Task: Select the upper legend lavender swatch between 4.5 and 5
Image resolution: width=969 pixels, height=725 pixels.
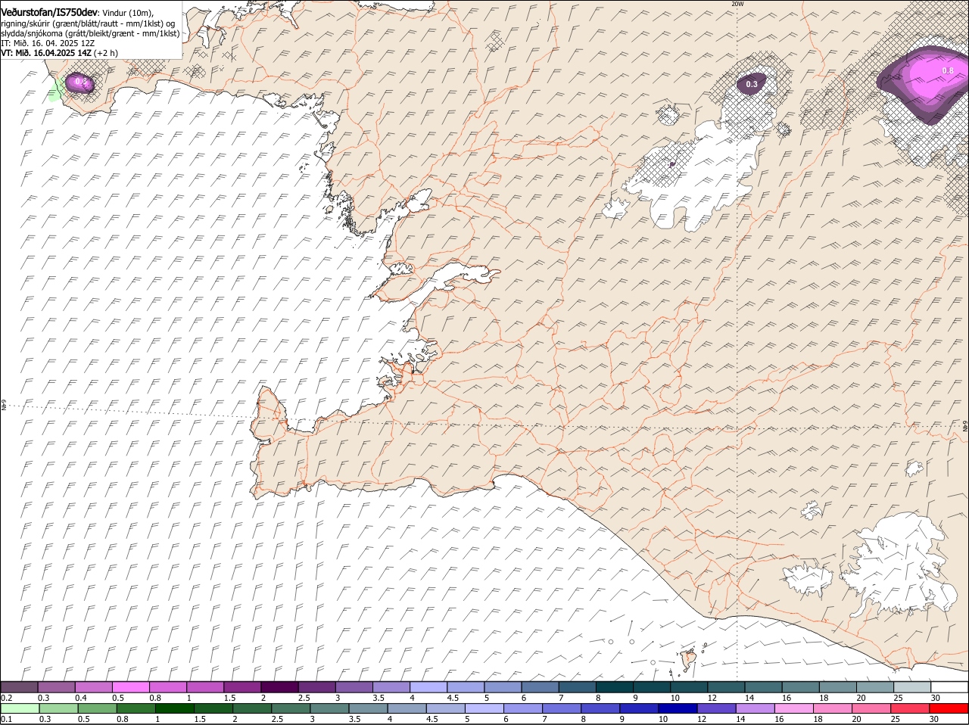Action: [465, 686]
